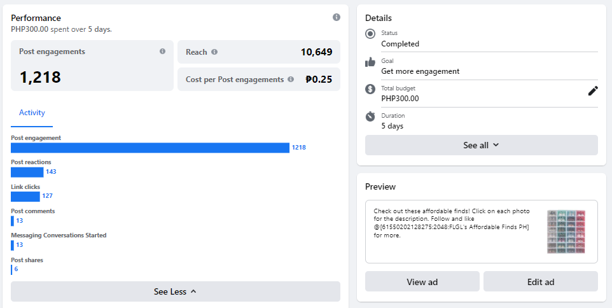The width and height of the screenshot is (612, 308).
Task: Select the Activity tab
Action: (x=32, y=113)
